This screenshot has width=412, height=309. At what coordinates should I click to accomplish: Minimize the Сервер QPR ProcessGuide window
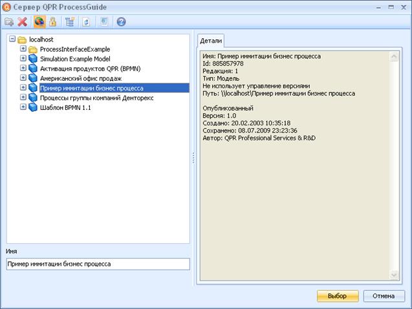click(x=378, y=7)
